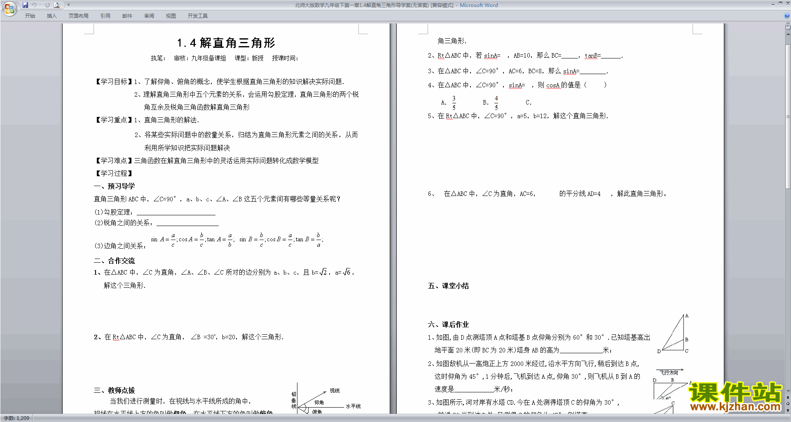
Task: Open the 插入 ribbon tab
Action: (51, 16)
